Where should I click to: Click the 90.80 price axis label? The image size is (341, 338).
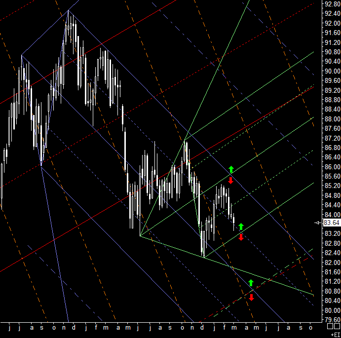point(332,52)
